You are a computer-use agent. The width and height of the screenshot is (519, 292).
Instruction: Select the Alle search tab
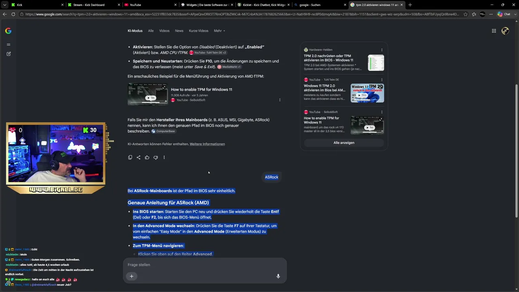tap(151, 31)
